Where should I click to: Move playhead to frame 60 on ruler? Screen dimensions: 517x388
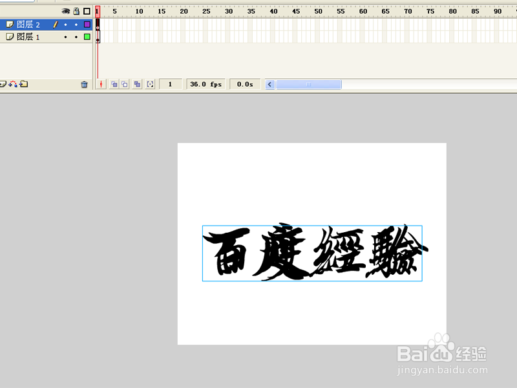click(x=363, y=11)
